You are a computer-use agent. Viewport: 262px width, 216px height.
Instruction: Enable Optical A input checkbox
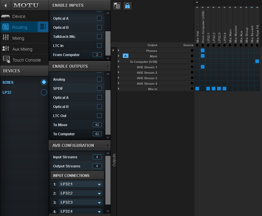tap(99, 18)
